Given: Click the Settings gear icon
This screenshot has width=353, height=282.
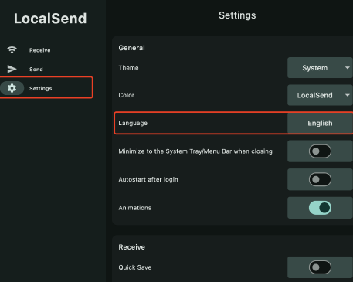Looking at the screenshot, I should 12,88.
